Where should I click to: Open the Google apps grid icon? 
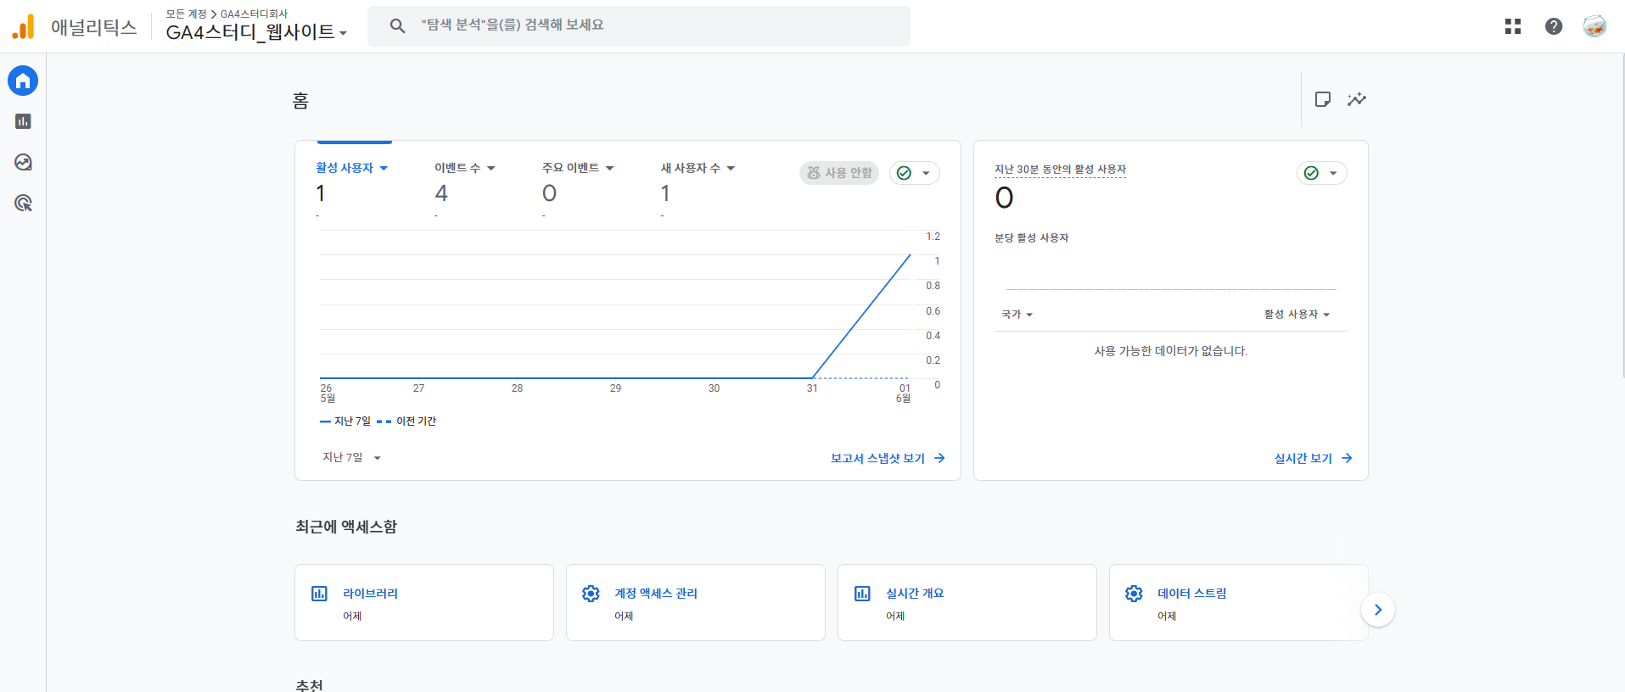1512,26
